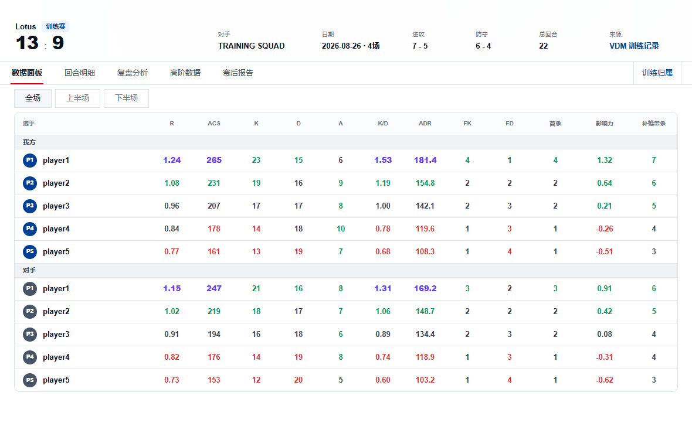Click the 选手 column header
The image size is (692, 433).
[29, 124]
